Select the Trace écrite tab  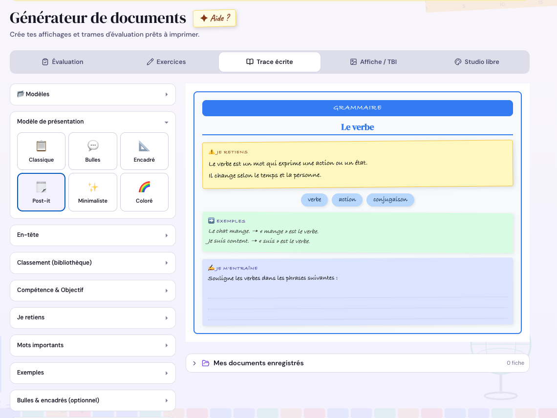(x=270, y=62)
